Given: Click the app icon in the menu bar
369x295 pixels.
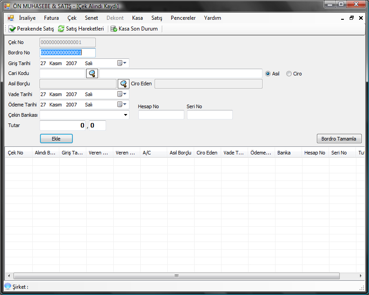Looking at the screenshot, I should click(x=11, y=18).
